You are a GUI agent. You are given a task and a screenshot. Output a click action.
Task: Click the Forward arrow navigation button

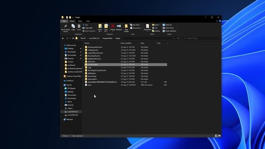(x=67, y=38)
